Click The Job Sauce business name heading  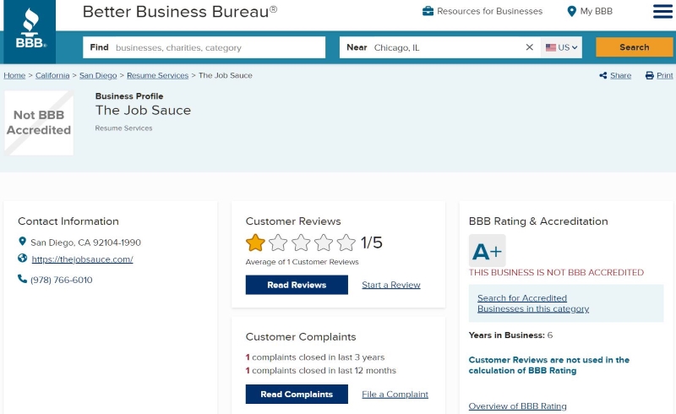tap(143, 110)
